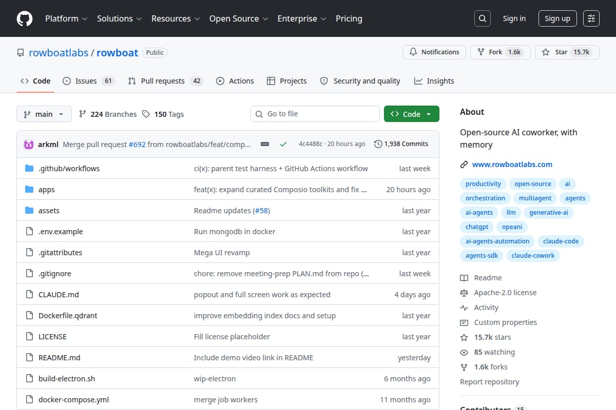Open the search magnifier button
Screen dimensions: 616x410
(x=482, y=18)
